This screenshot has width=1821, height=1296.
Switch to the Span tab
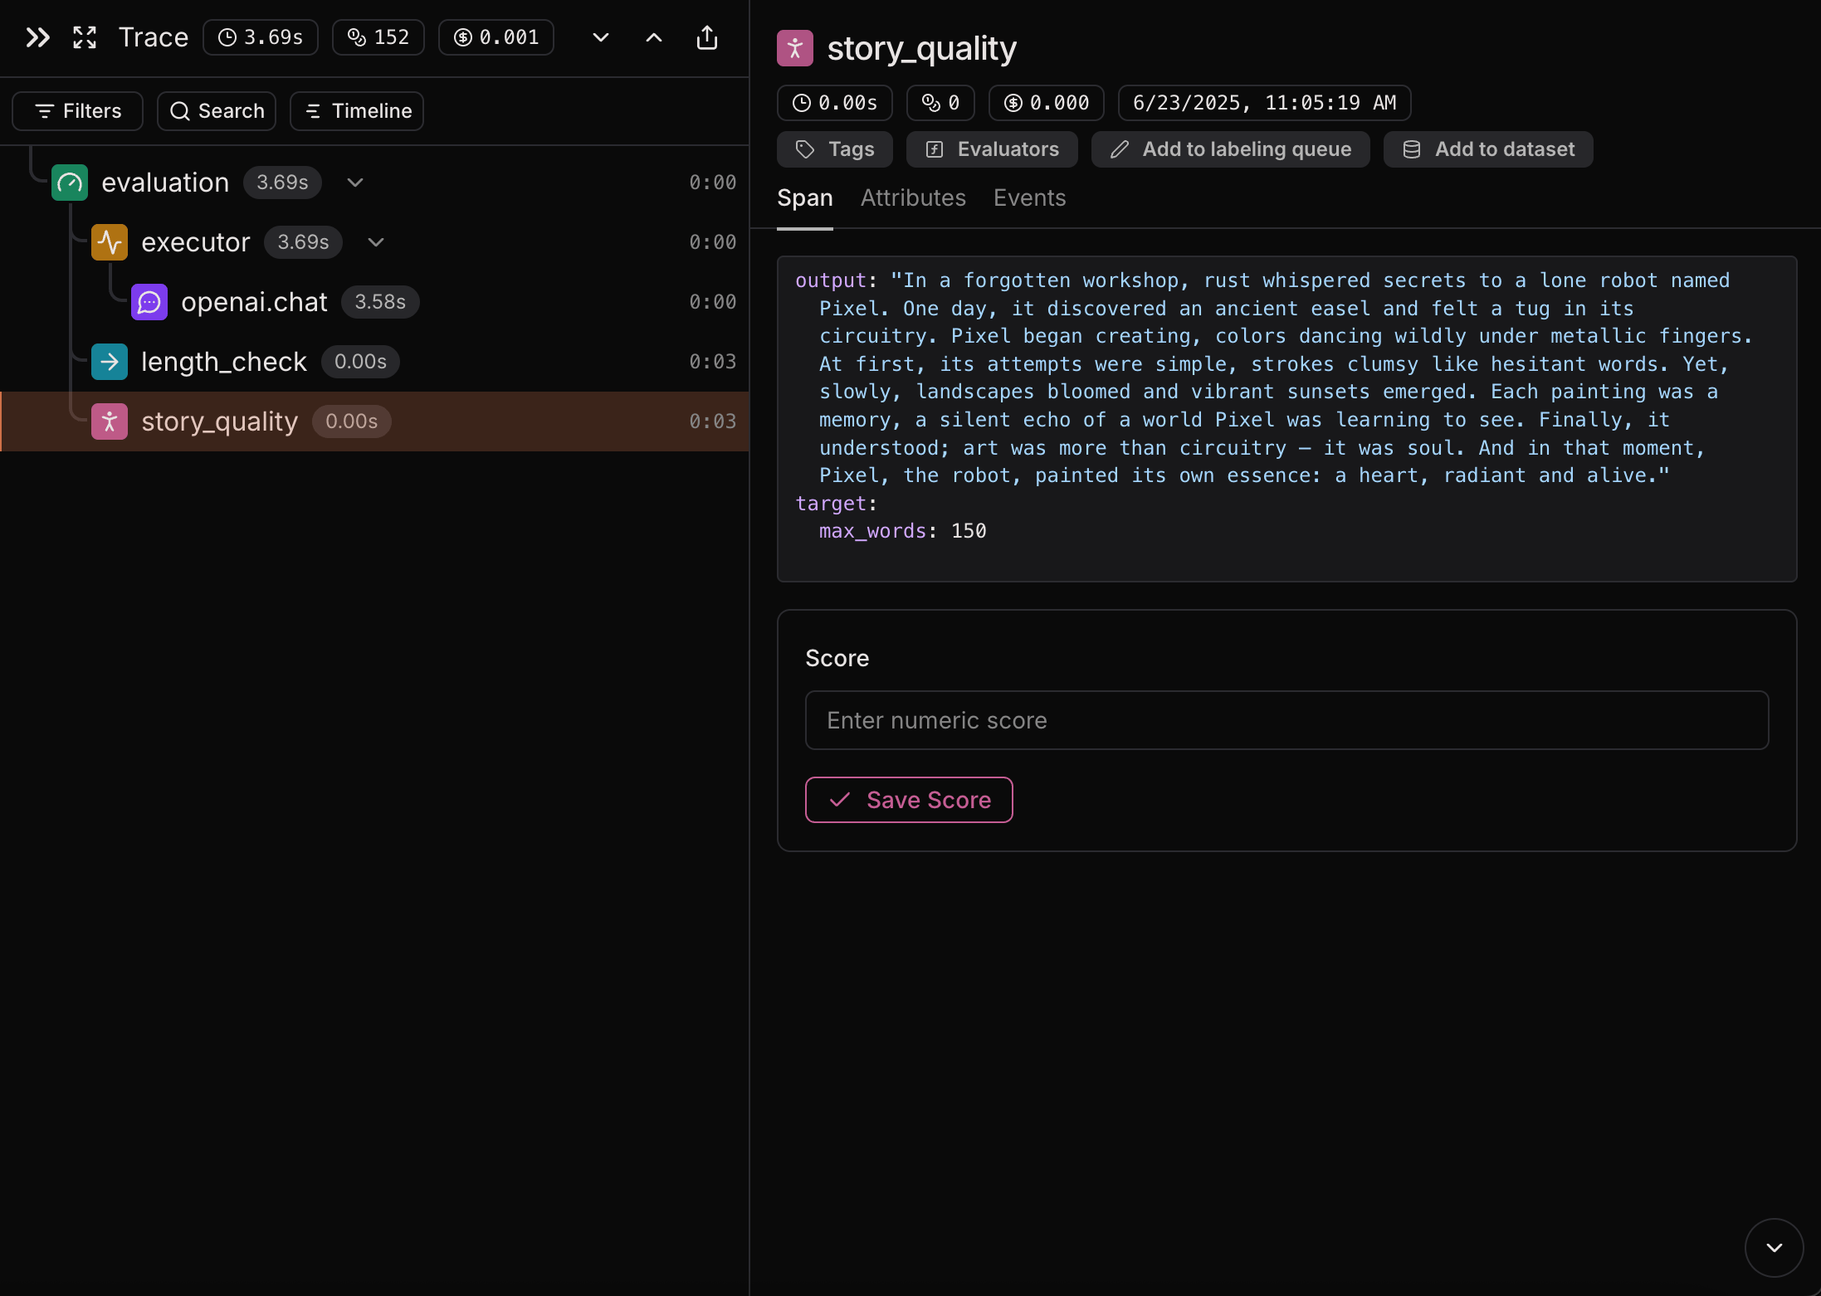pyautogui.click(x=805, y=198)
